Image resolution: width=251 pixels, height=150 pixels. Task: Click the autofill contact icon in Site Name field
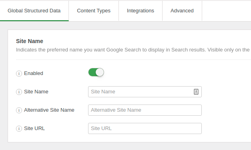coord(196,92)
